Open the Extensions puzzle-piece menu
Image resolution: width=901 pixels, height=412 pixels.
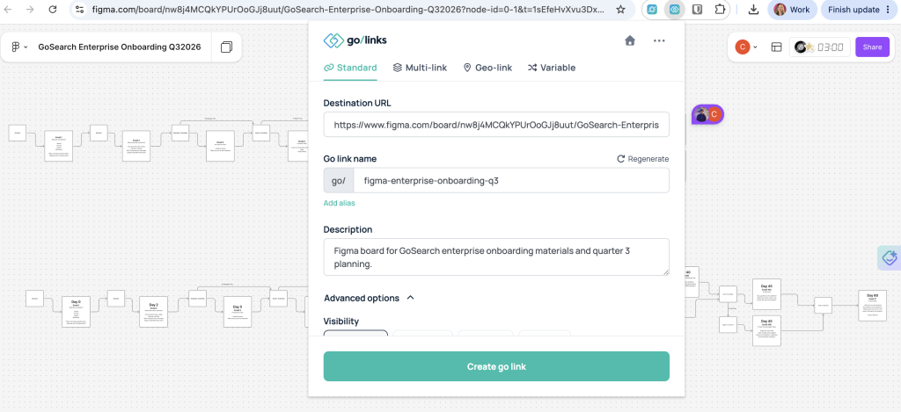(720, 10)
